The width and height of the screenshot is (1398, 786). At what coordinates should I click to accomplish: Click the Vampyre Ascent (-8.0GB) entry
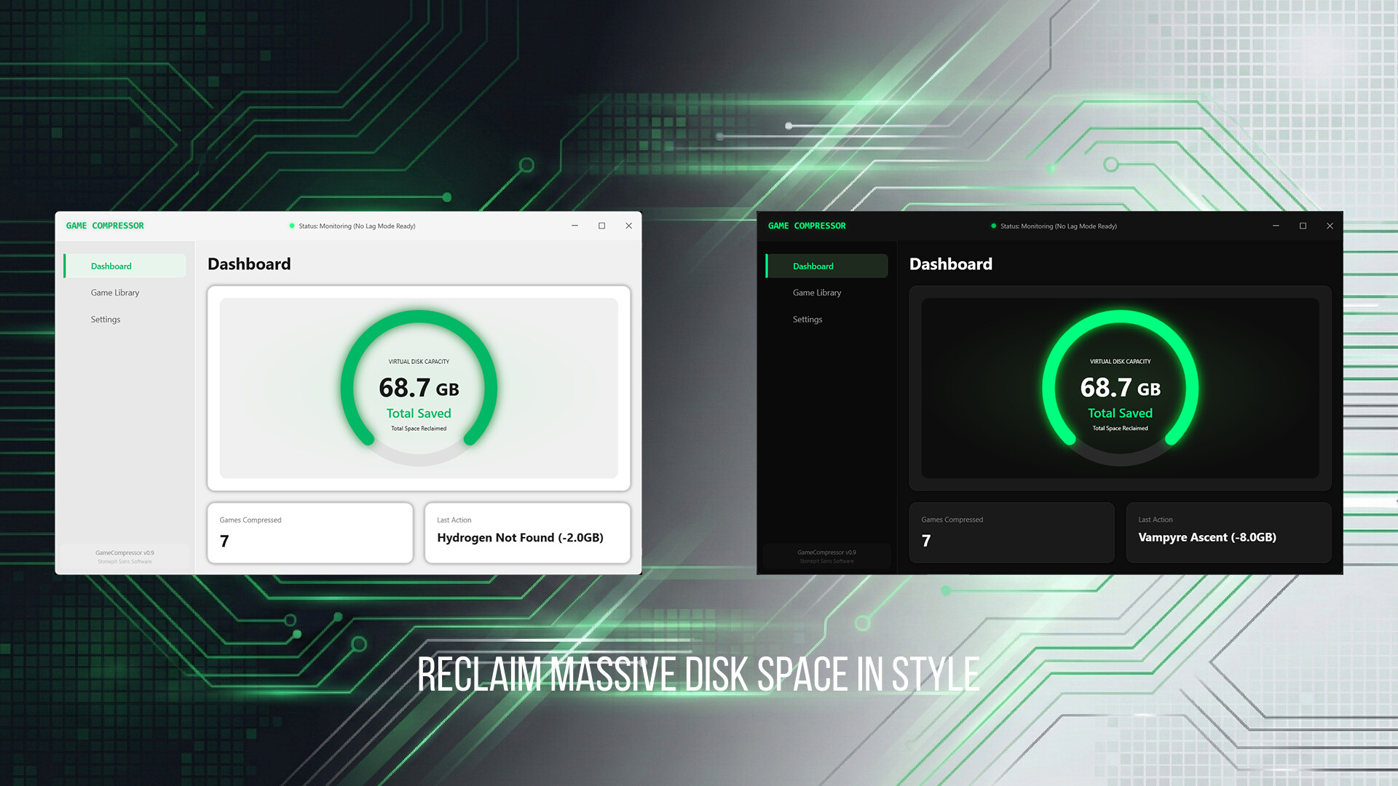1207,537
